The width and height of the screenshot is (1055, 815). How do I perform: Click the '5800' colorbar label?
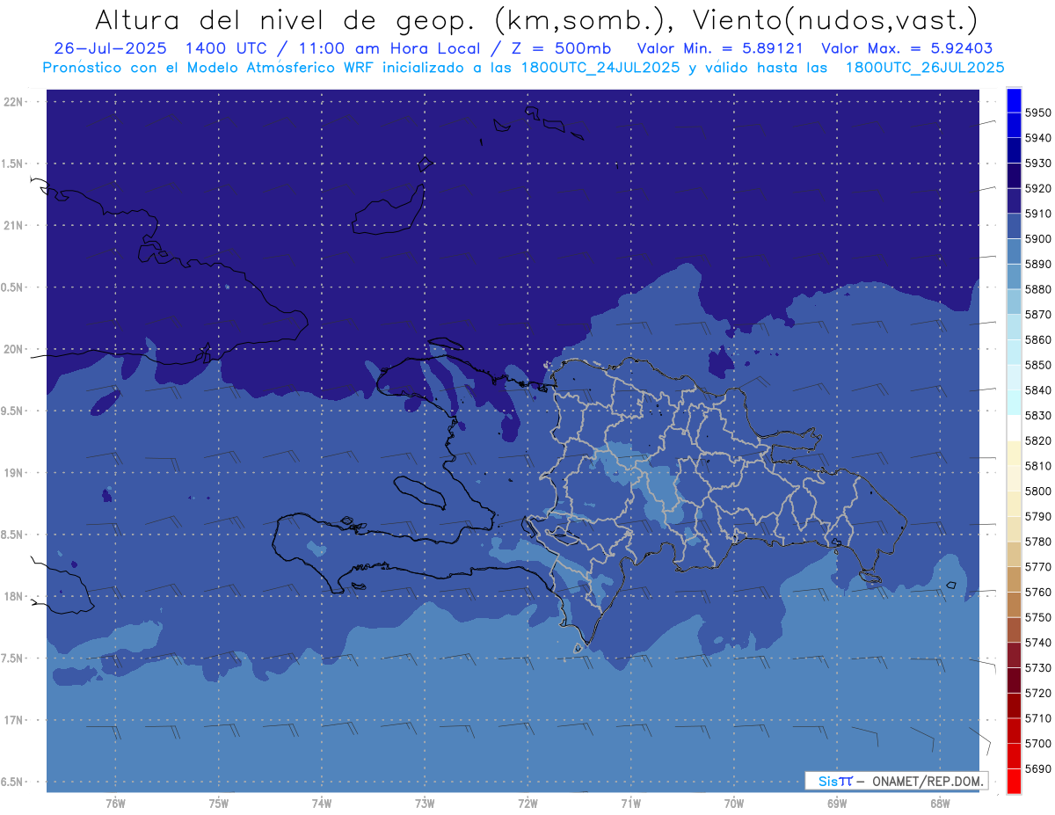coord(1037,491)
